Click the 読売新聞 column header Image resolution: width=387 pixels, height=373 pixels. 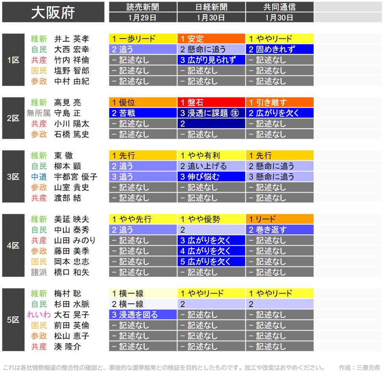(x=143, y=7)
